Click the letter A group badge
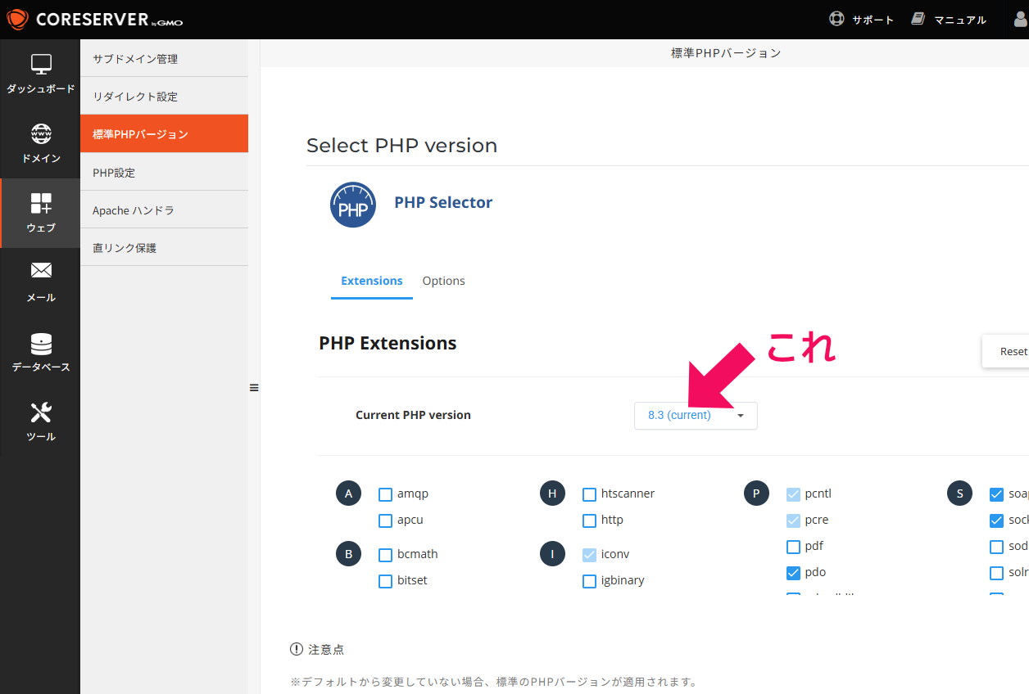The image size is (1029, 694). [348, 493]
